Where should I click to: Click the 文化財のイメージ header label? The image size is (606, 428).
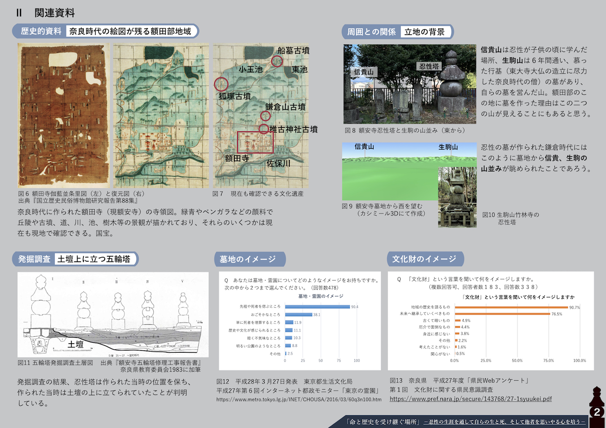coord(425,259)
